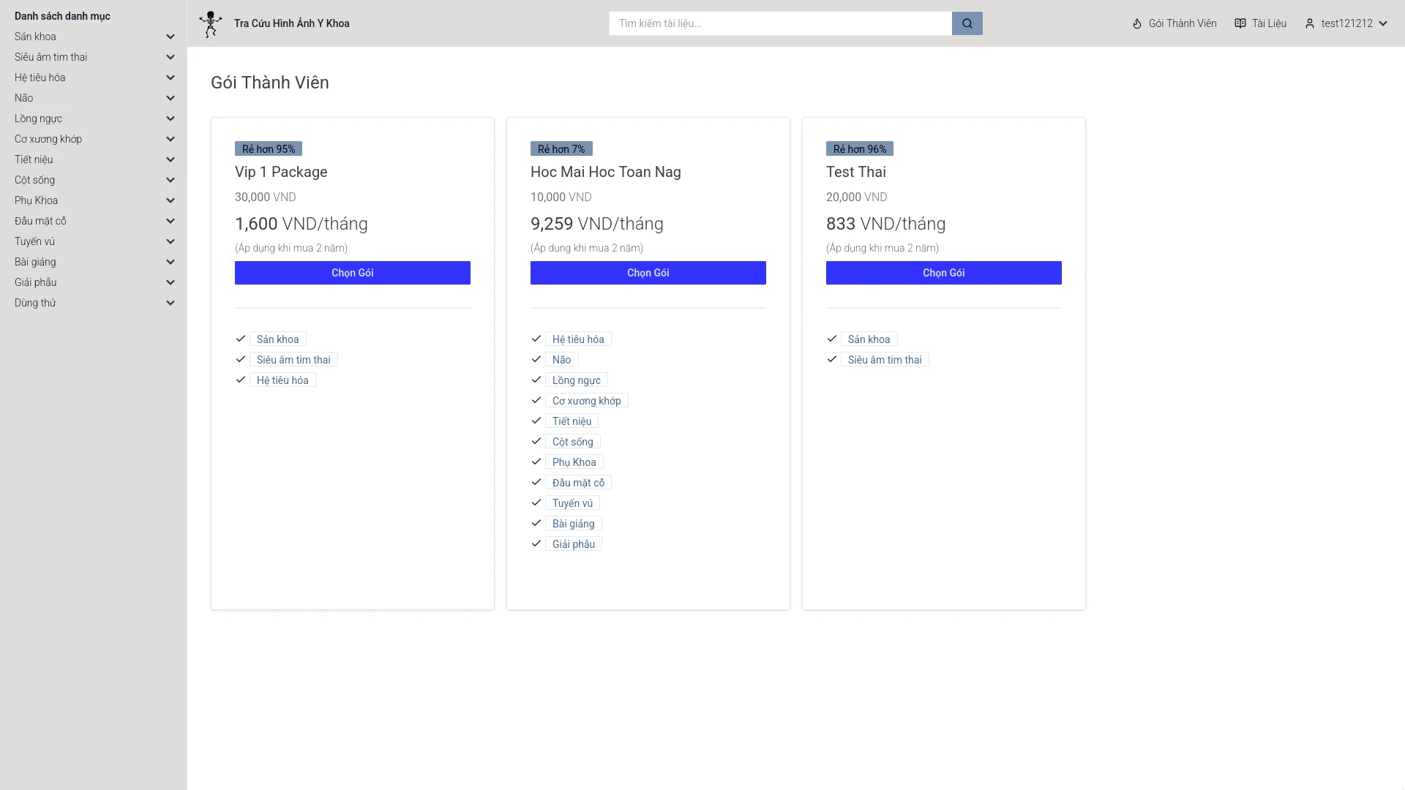Click checkmark beside Giải phẫu tag
This screenshot has width=1405, height=790.
pyautogui.click(x=536, y=543)
